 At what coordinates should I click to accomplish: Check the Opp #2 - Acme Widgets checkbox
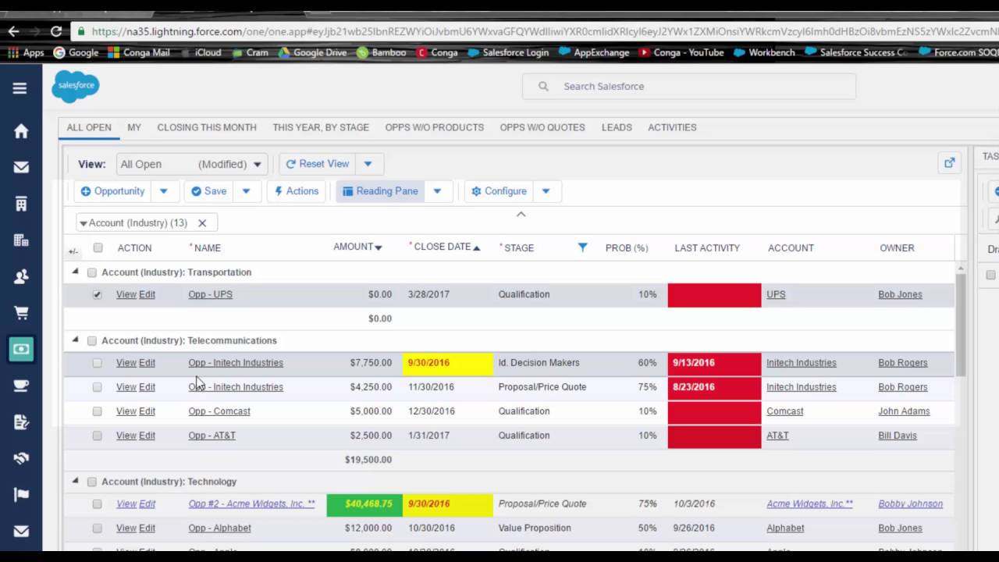click(x=97, y=504)
